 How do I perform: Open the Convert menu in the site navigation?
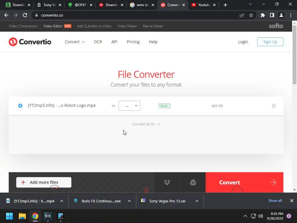click(x=75, y=42)
